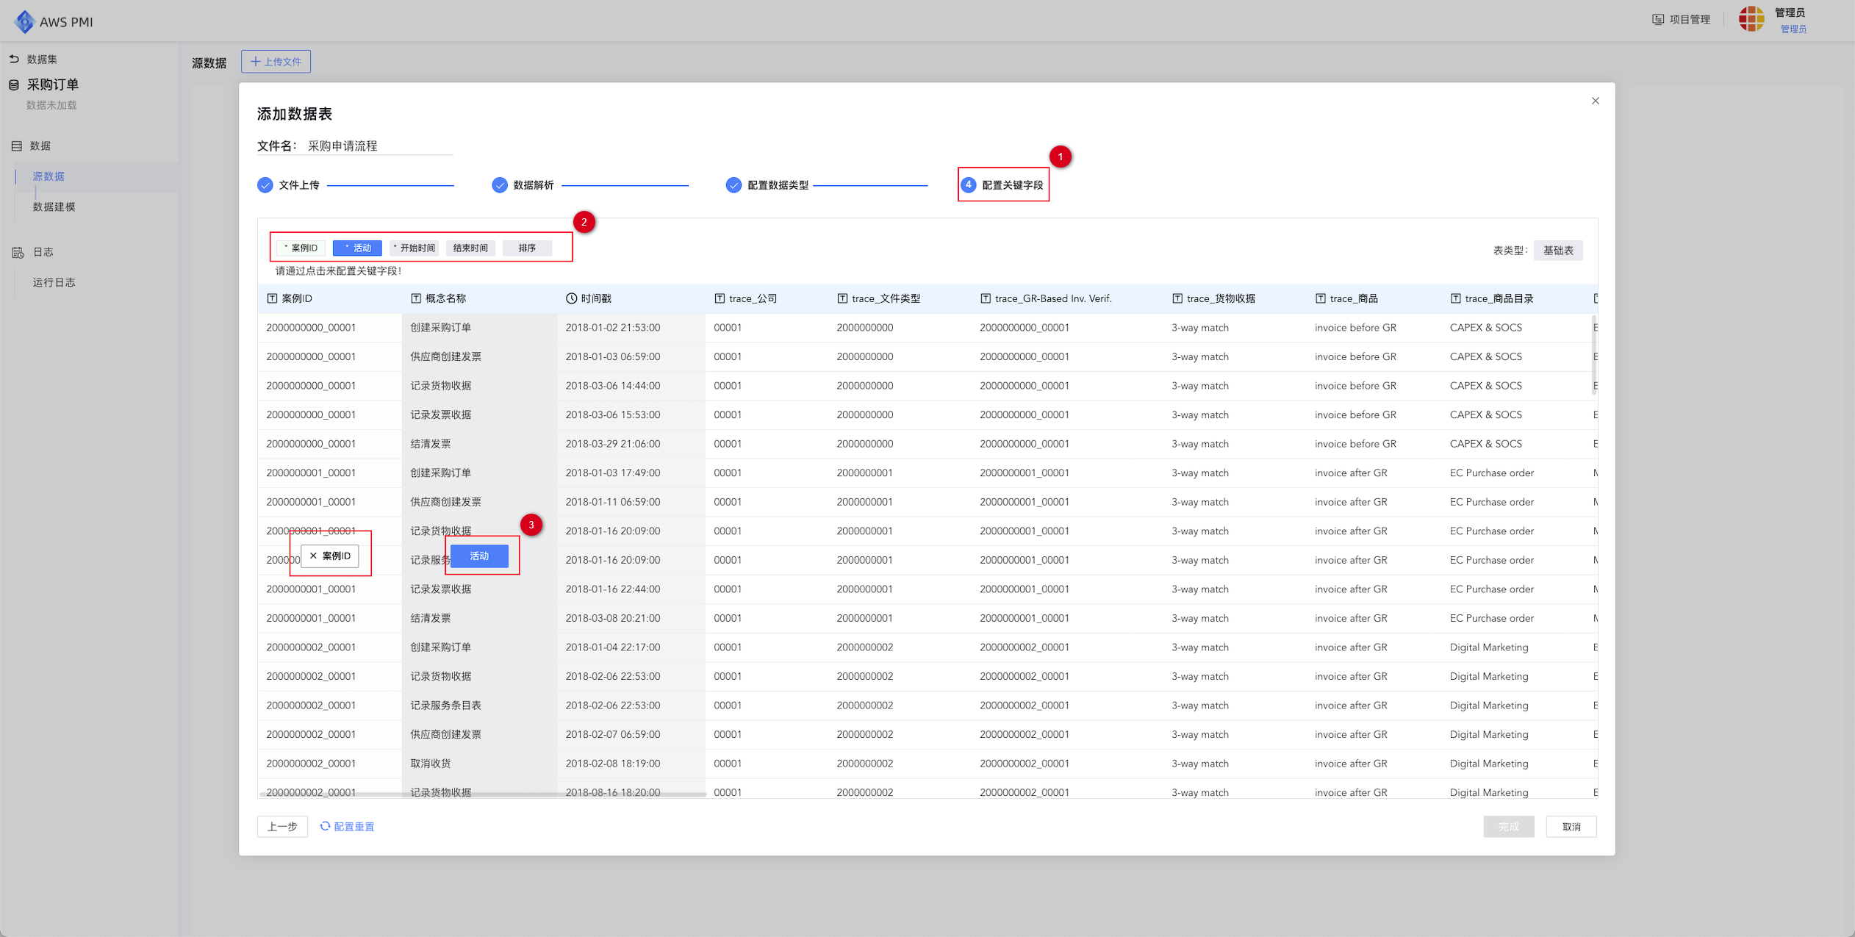Image resolution: width=1855 pixels, height=937 pixels.
Task: Select the 结束时间 key field tag
Action: pyautogui.click(x=470, y=248)
